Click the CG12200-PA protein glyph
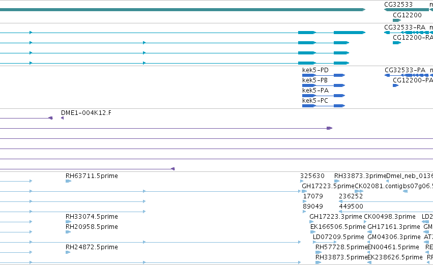This screenshot has width=433, height=265. pyautogui.click(x=395, y=85)
